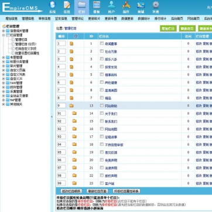This screenshot has width=212, height=212.
Task: Click the file icon in the ID 7 row
Action: [x=71, y=98]
